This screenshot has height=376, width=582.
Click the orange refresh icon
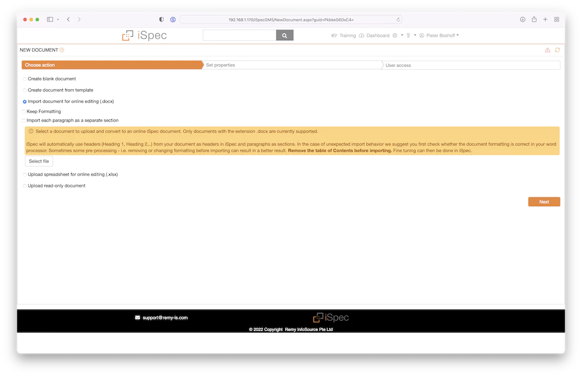tap(557, 49)
